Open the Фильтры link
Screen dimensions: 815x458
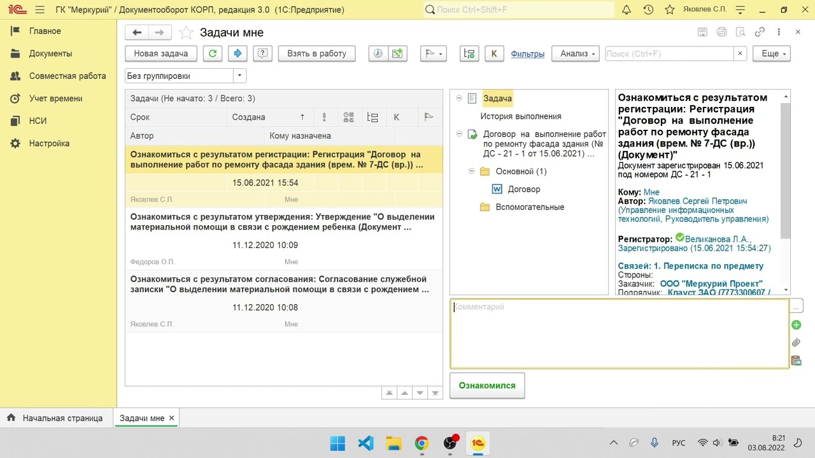coord(527,54)
